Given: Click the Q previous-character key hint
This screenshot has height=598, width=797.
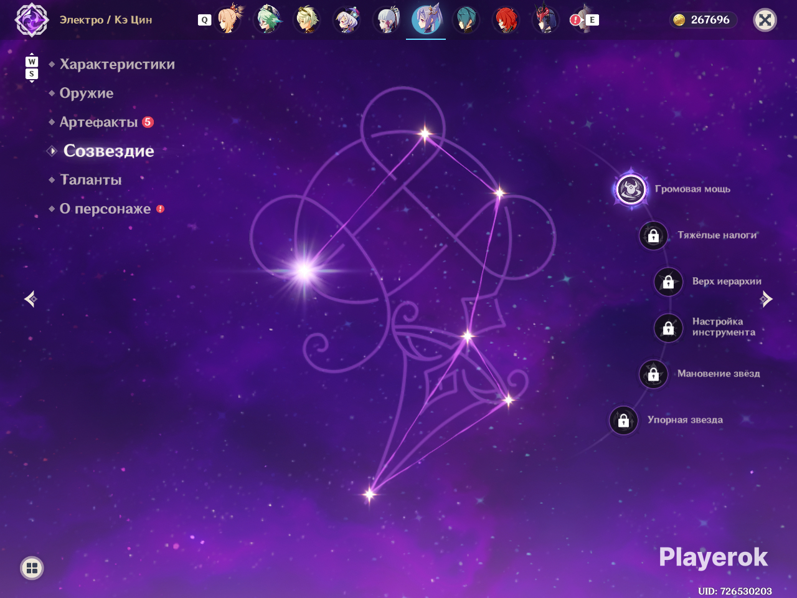Looking at the screenshot, I should pyautogui.click(x=204, y=20).
